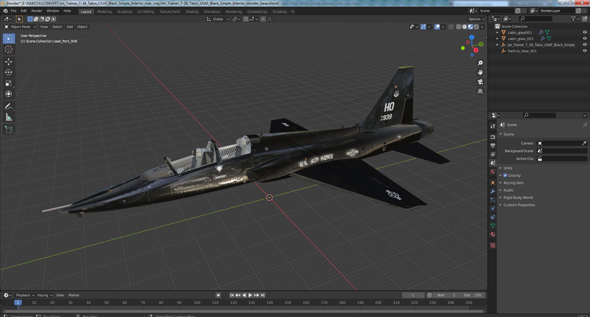Activate the Transform tool

[x=9, y=94]
